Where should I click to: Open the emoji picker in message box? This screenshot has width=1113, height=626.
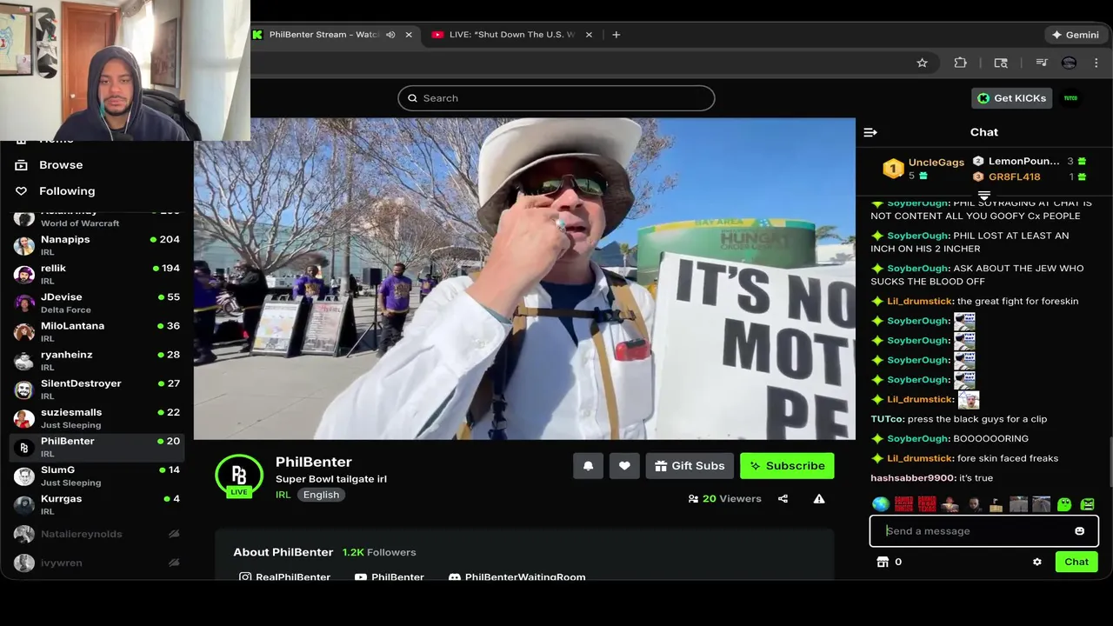tap(1079, 531)
